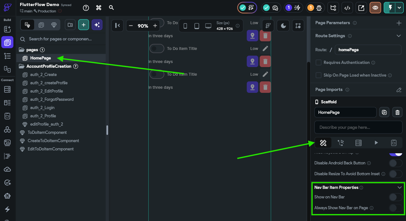The image size is (406, 221).
Task: Open the Agents robot sidebar icon
Action: pos(7,196)
